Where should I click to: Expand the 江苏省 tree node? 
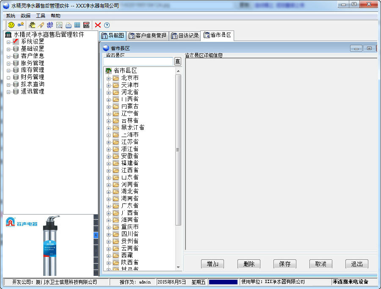click(109, 142)
